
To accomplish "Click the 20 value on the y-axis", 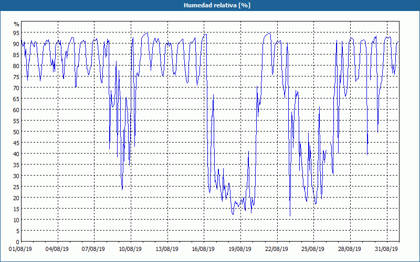I will coord(16,198).
